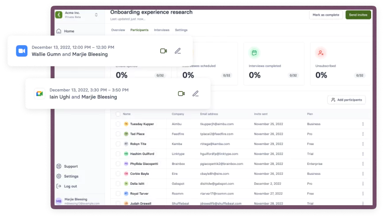Click the Google Meet app icon
The height and width of the screenshot is (218, 384).
[39, 93]
